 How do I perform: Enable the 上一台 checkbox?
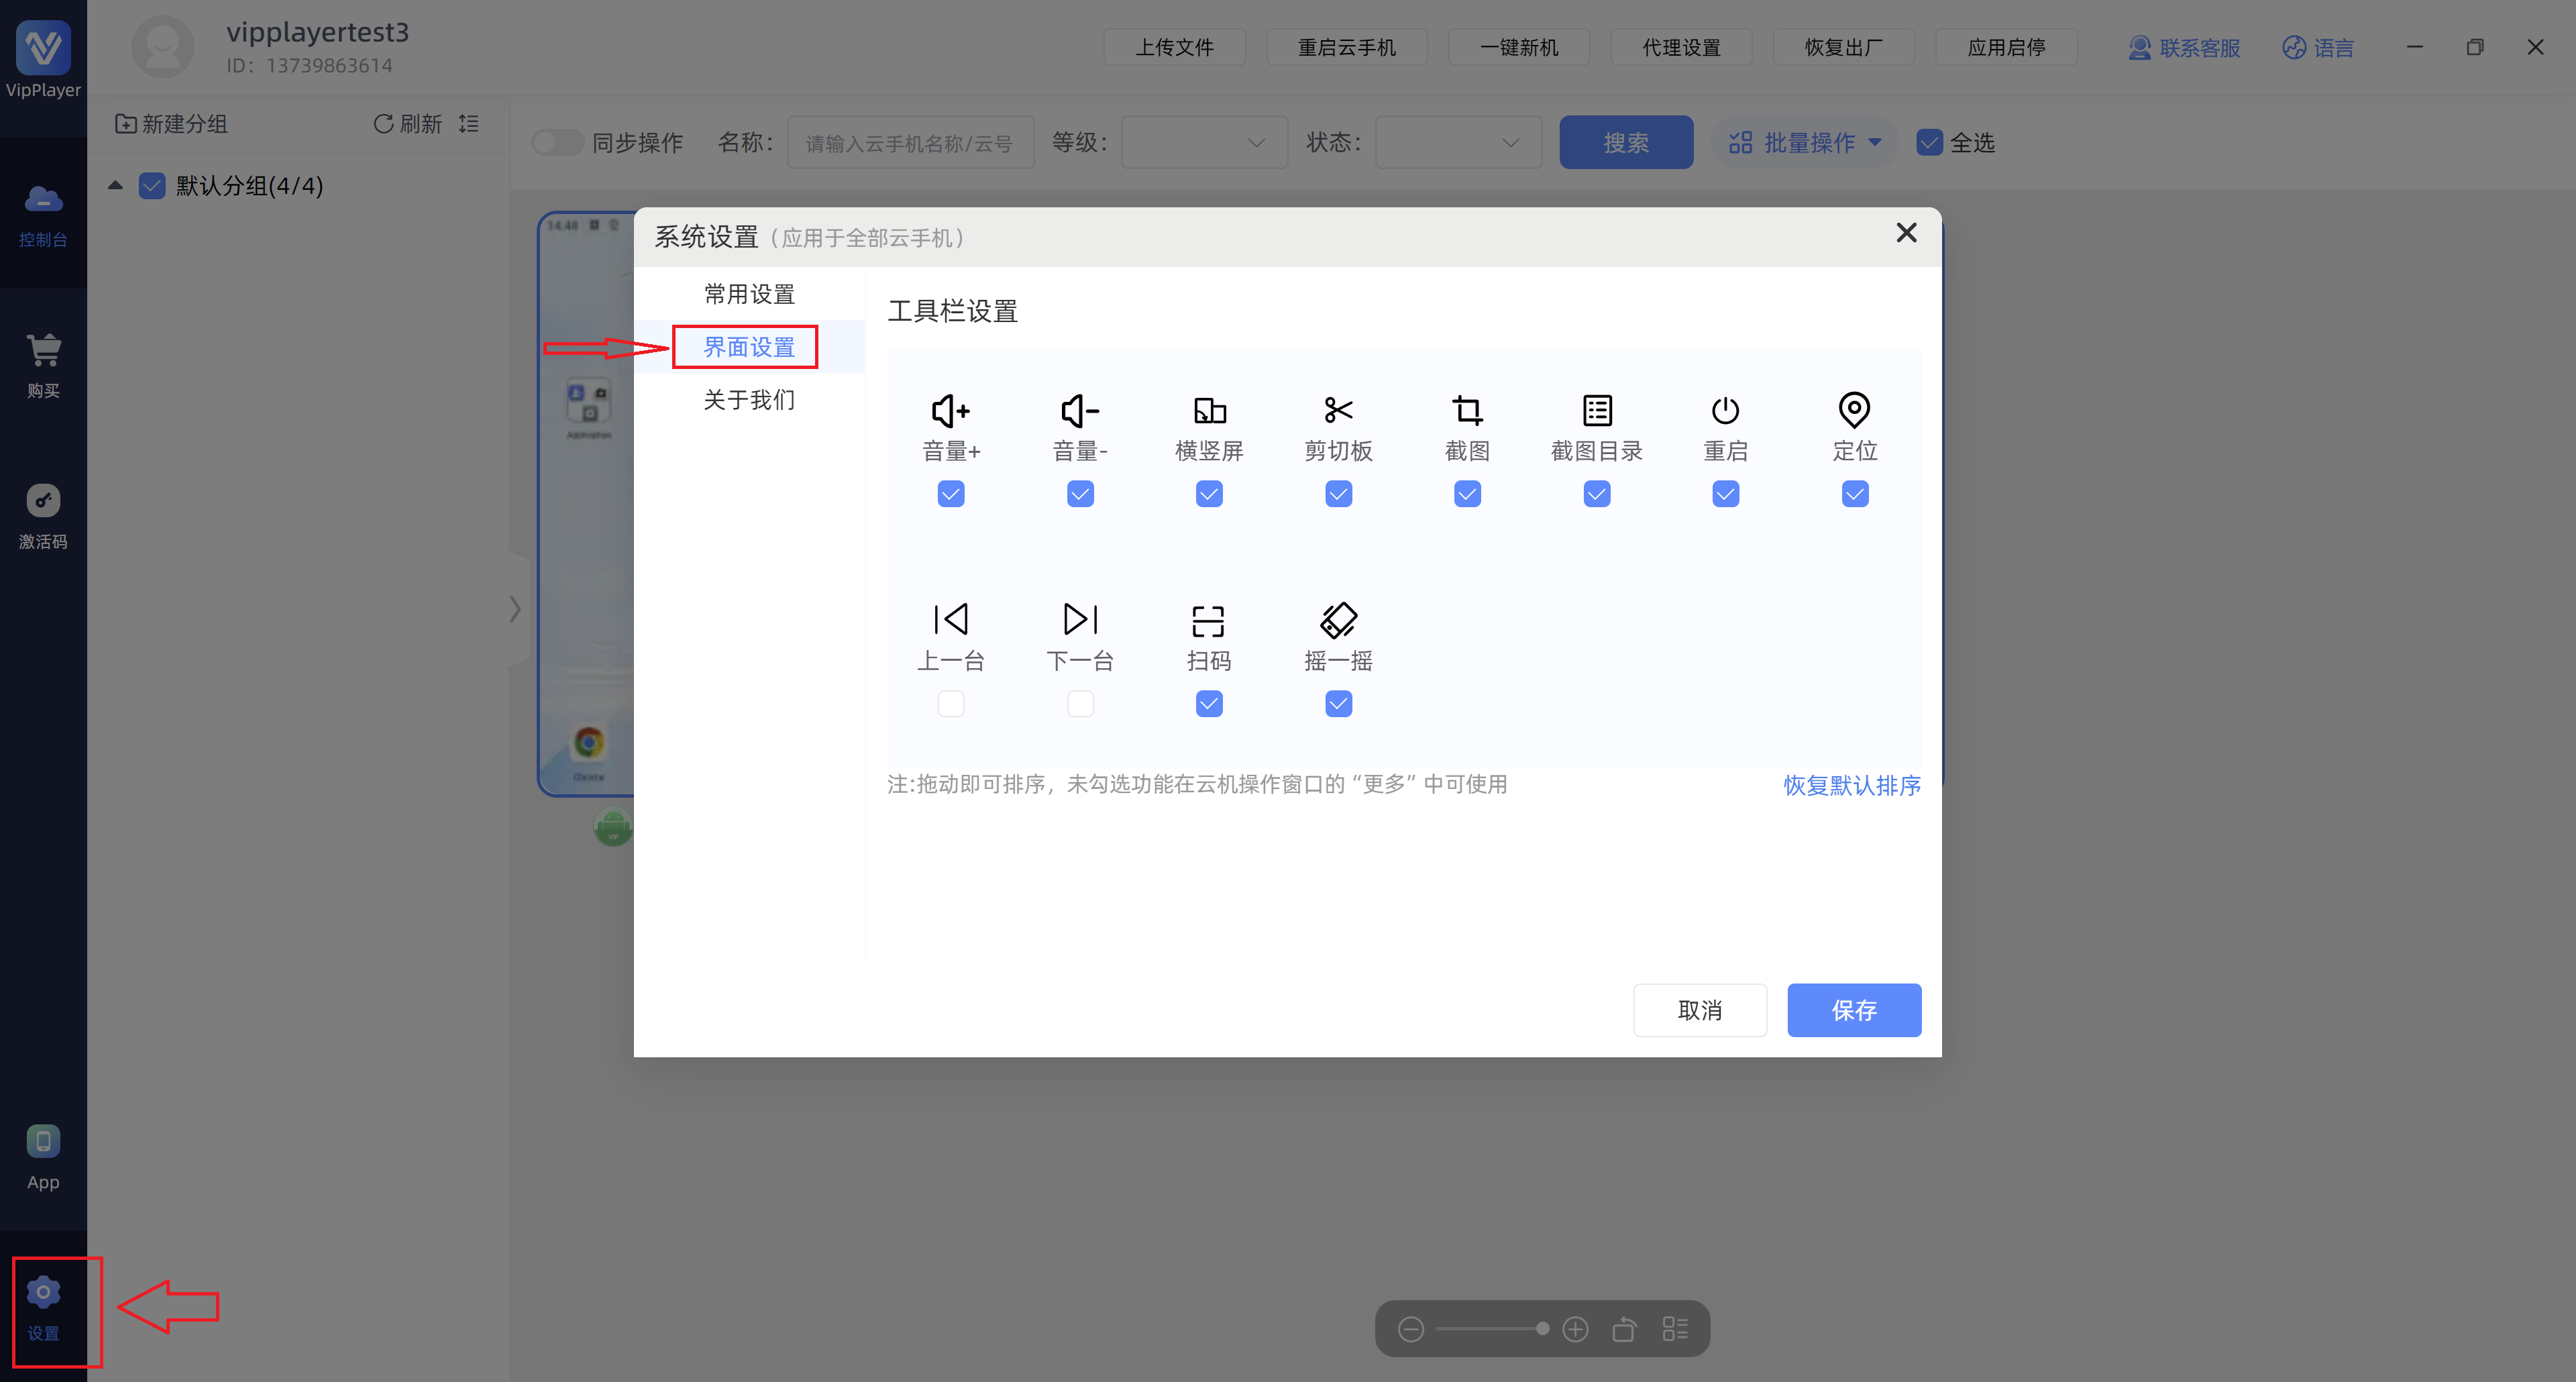[x=951, y=704]
